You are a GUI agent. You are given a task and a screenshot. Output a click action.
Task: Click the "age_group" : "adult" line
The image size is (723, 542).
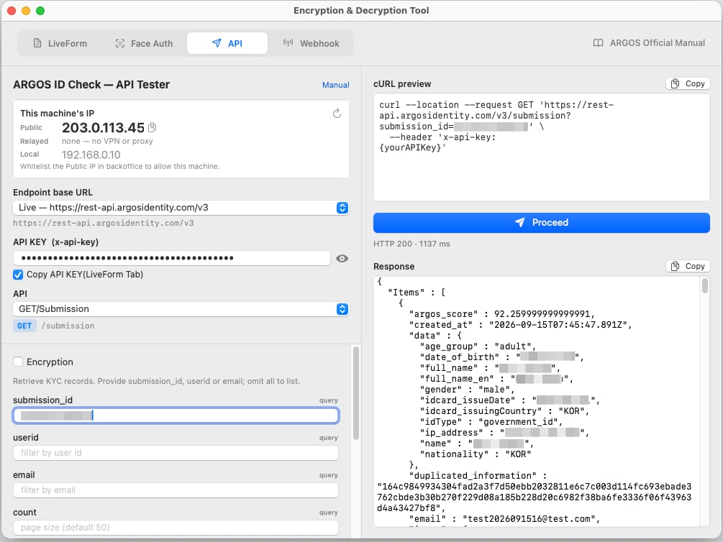point(478,346)
